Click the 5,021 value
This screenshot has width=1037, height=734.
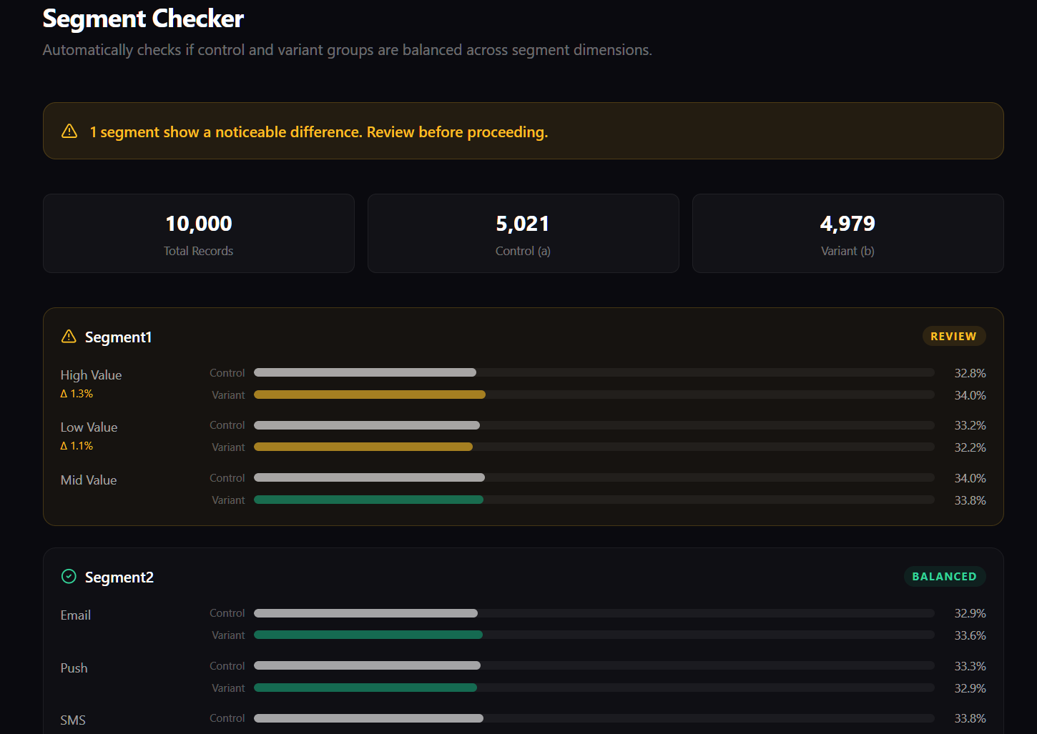(x=523, y=224)
